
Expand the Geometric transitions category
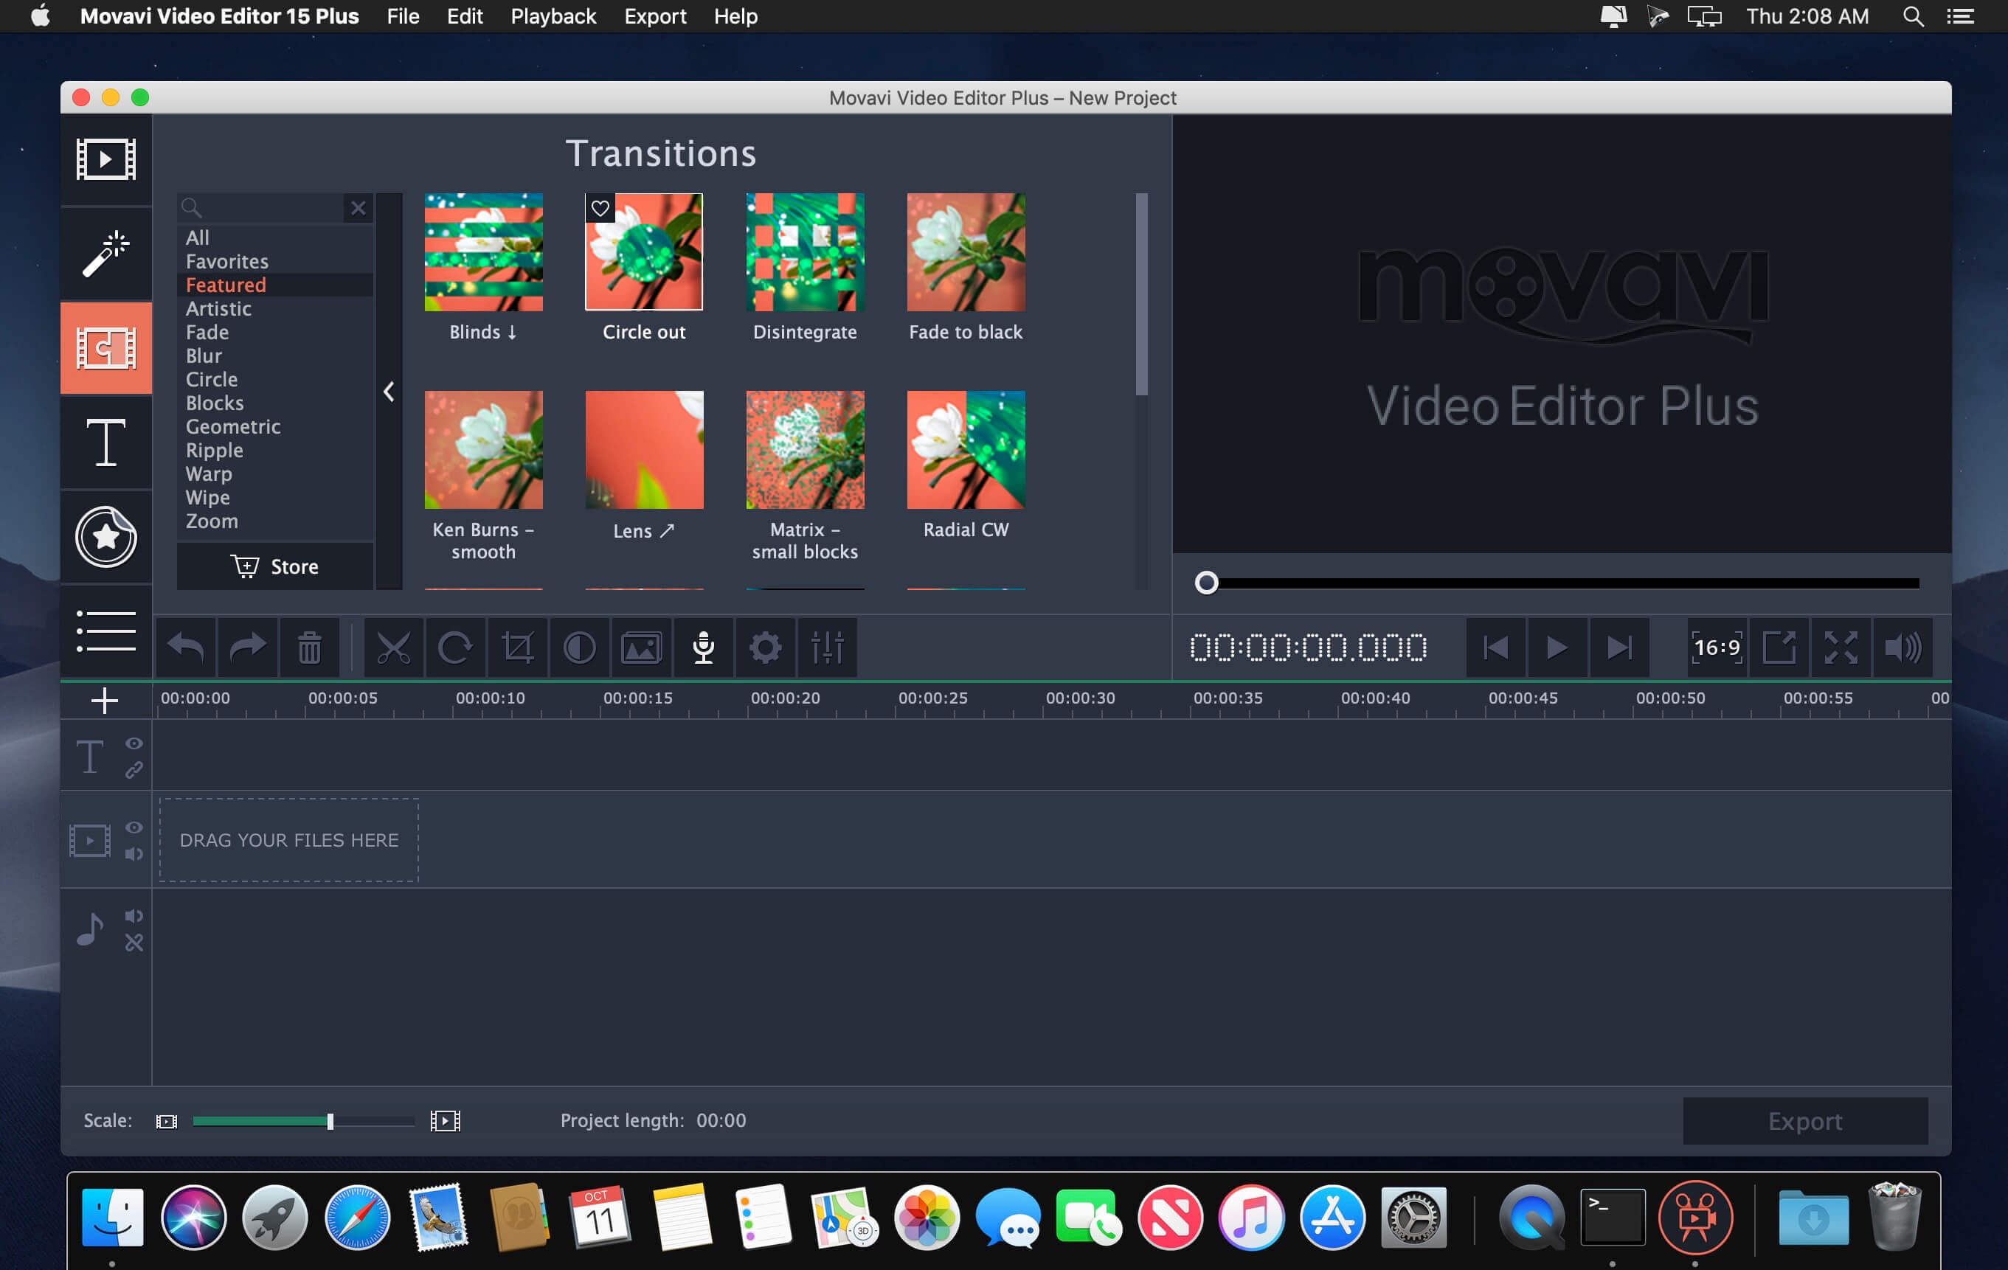tap(232, 424)
